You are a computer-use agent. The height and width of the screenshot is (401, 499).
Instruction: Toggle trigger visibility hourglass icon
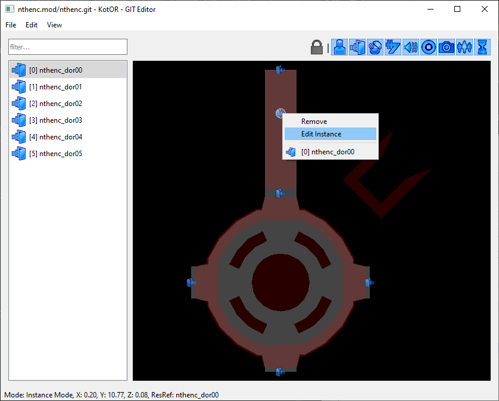coord(482,47)
